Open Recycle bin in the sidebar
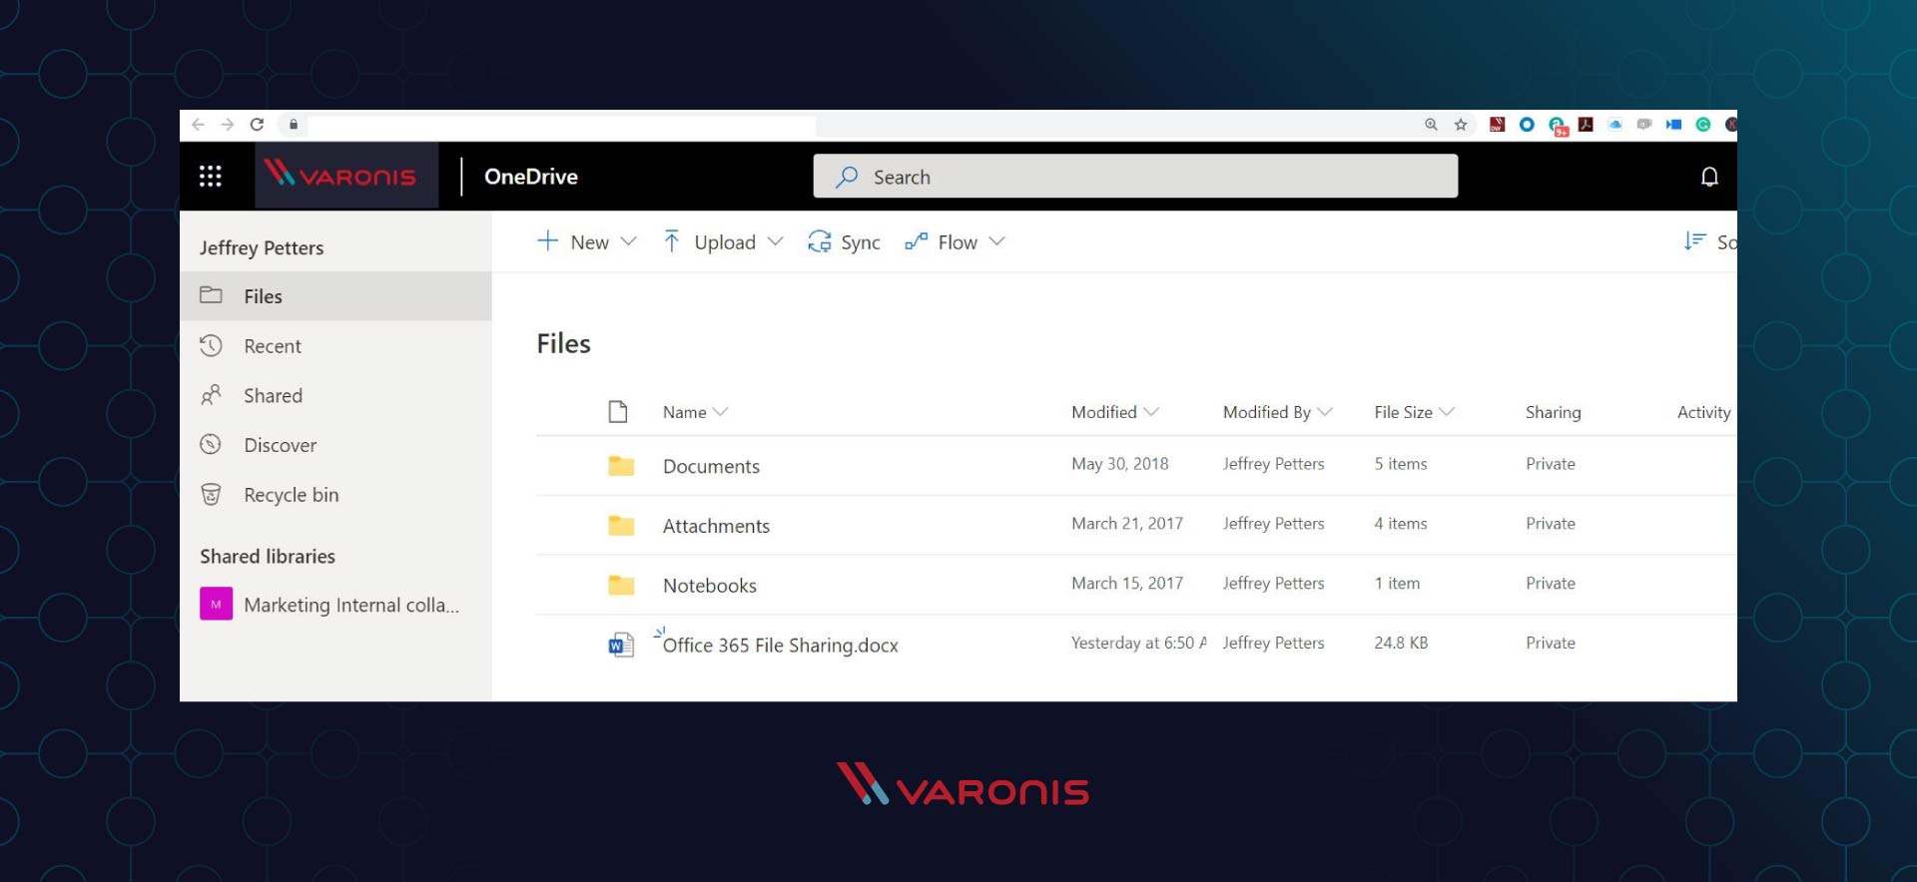The image size is (1917, 882). point(335,495)
